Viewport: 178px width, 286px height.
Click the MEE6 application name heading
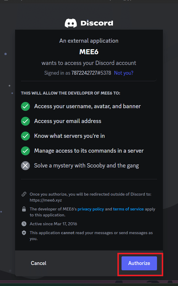tap(89, 52)
